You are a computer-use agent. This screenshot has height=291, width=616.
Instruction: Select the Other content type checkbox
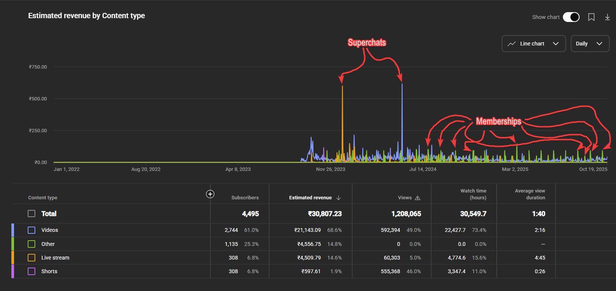(31, 244)
